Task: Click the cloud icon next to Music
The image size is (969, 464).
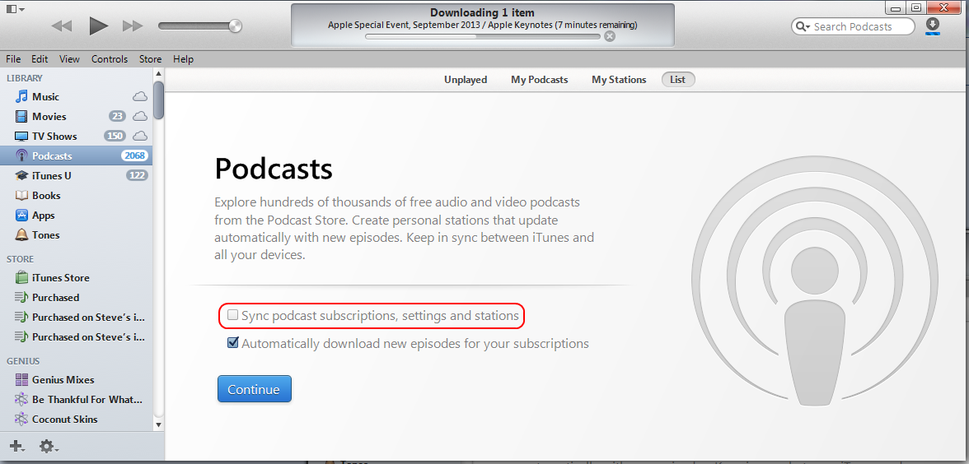Action: tap(140, 97)
